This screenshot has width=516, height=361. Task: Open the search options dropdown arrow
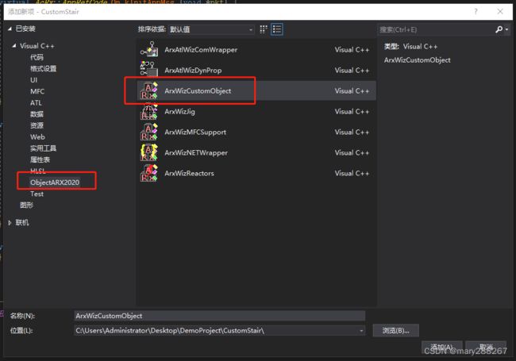tap(506, 29)
